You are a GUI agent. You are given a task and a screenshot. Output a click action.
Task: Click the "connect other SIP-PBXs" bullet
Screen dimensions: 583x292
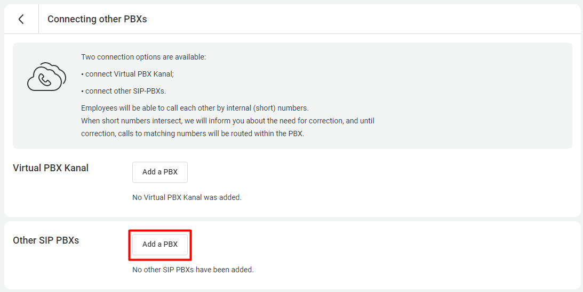tap(123, 91)
